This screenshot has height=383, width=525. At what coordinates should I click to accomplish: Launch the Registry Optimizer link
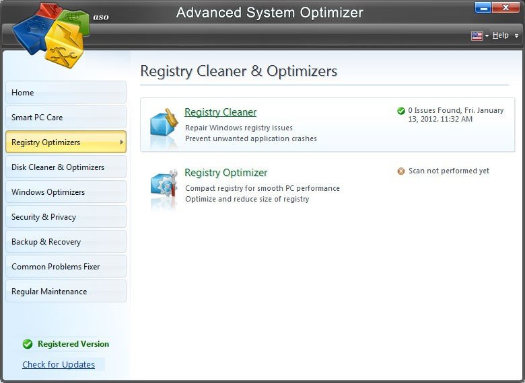226,173
